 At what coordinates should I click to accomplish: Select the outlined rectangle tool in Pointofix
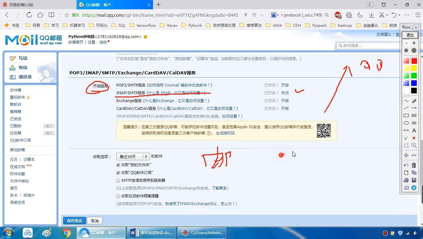(406, 115)
